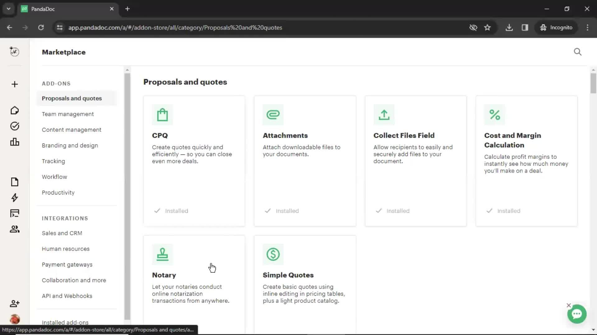Navigate to Installed add-ons page
The image size is (597, 335).
(x=65, y=322)
